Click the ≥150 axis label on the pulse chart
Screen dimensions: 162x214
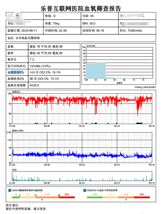click(9, 132)
